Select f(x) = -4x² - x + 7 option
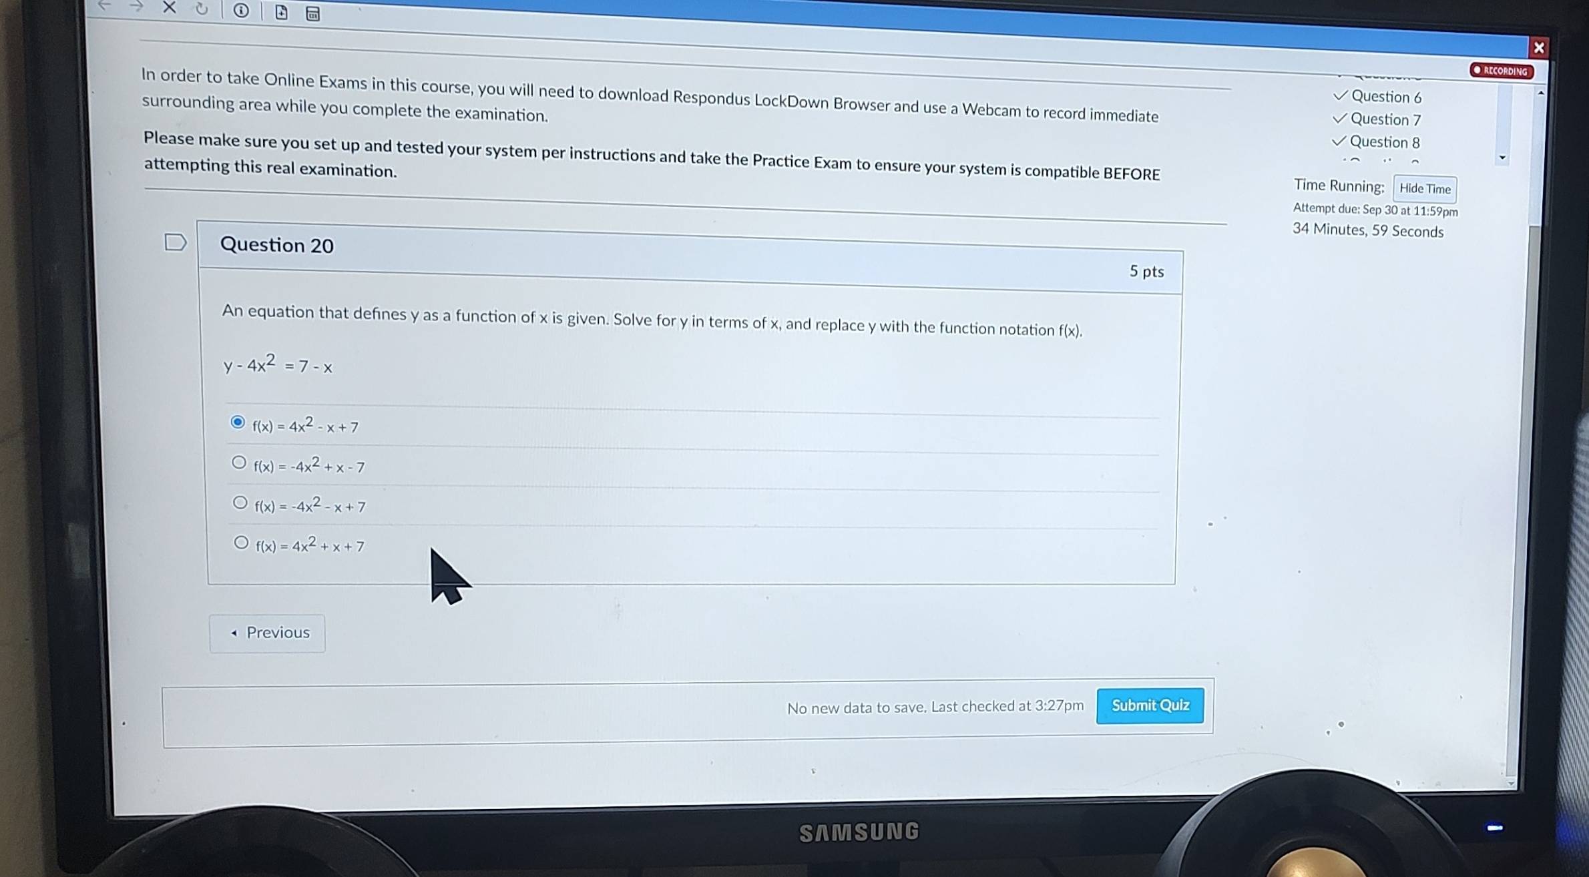1589x877 pixels. coord(238,507)
